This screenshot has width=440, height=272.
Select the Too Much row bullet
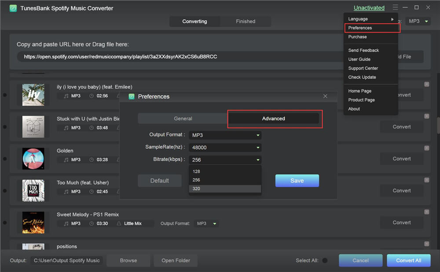(5, 191)
